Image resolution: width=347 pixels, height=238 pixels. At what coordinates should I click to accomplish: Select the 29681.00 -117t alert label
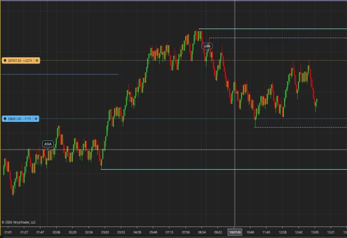(x=20, y=119)
